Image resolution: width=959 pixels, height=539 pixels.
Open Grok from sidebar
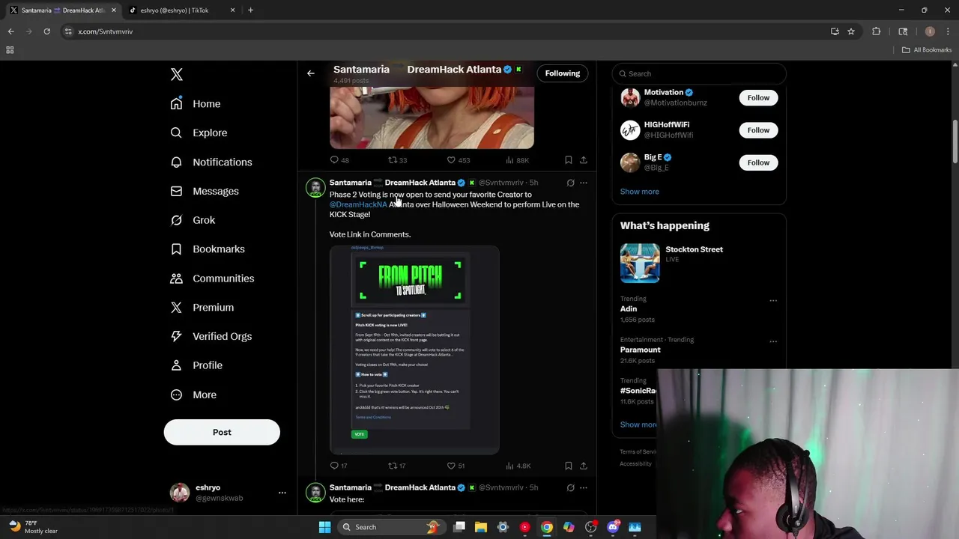click(193, 220)
